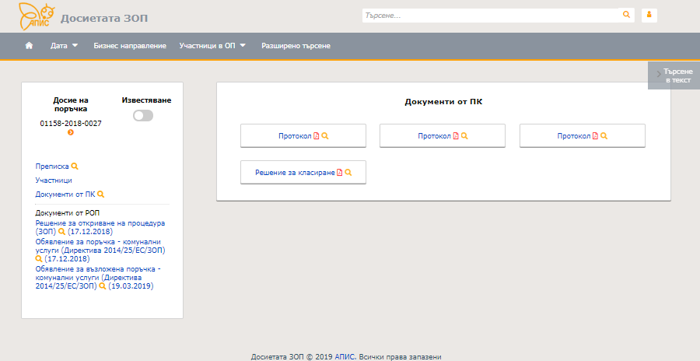Click the search magnifier button in the top bar

pos(626,15)
